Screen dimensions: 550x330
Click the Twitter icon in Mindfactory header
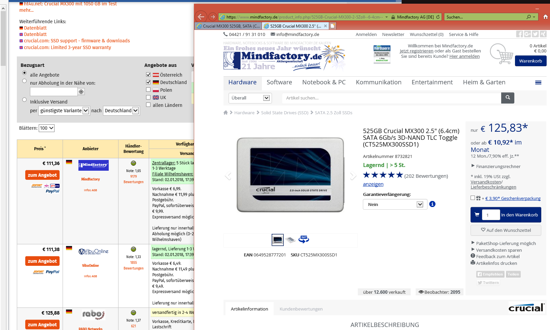[x=535, y=34]
